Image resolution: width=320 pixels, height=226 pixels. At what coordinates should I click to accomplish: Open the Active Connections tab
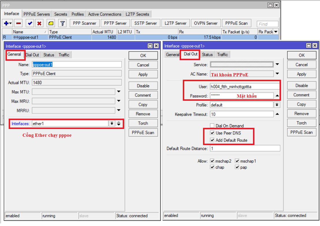(x=105, y=14)
